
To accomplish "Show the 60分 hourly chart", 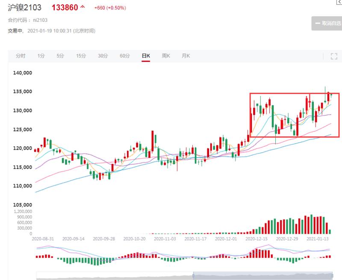I will coord(124,56).
